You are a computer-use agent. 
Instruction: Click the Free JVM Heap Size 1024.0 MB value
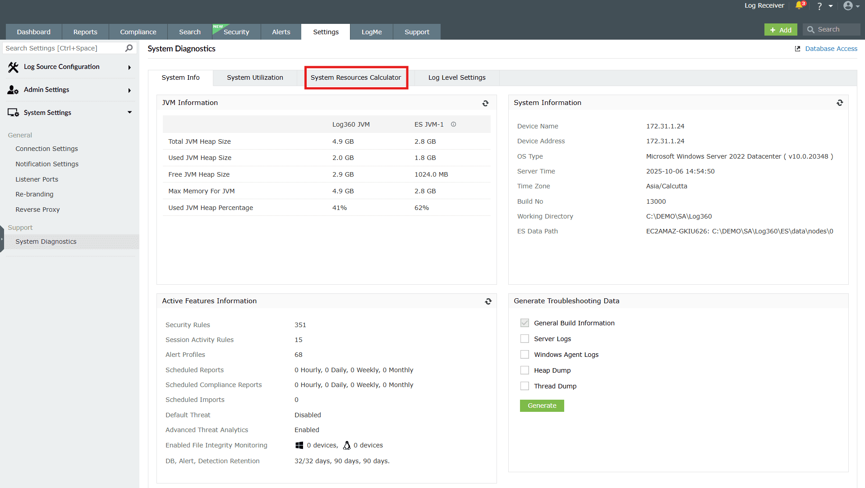[431, 174]
